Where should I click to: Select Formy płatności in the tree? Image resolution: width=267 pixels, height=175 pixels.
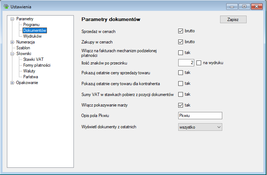point(37,65)
